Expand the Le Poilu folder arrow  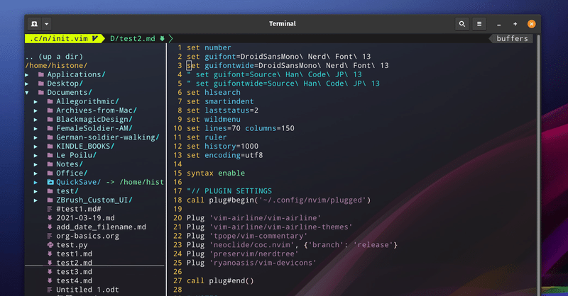coord(35,155)
